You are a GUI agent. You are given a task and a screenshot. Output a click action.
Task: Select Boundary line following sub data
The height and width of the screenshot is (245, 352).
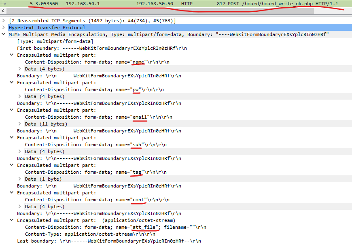click(x=99, y=158)
